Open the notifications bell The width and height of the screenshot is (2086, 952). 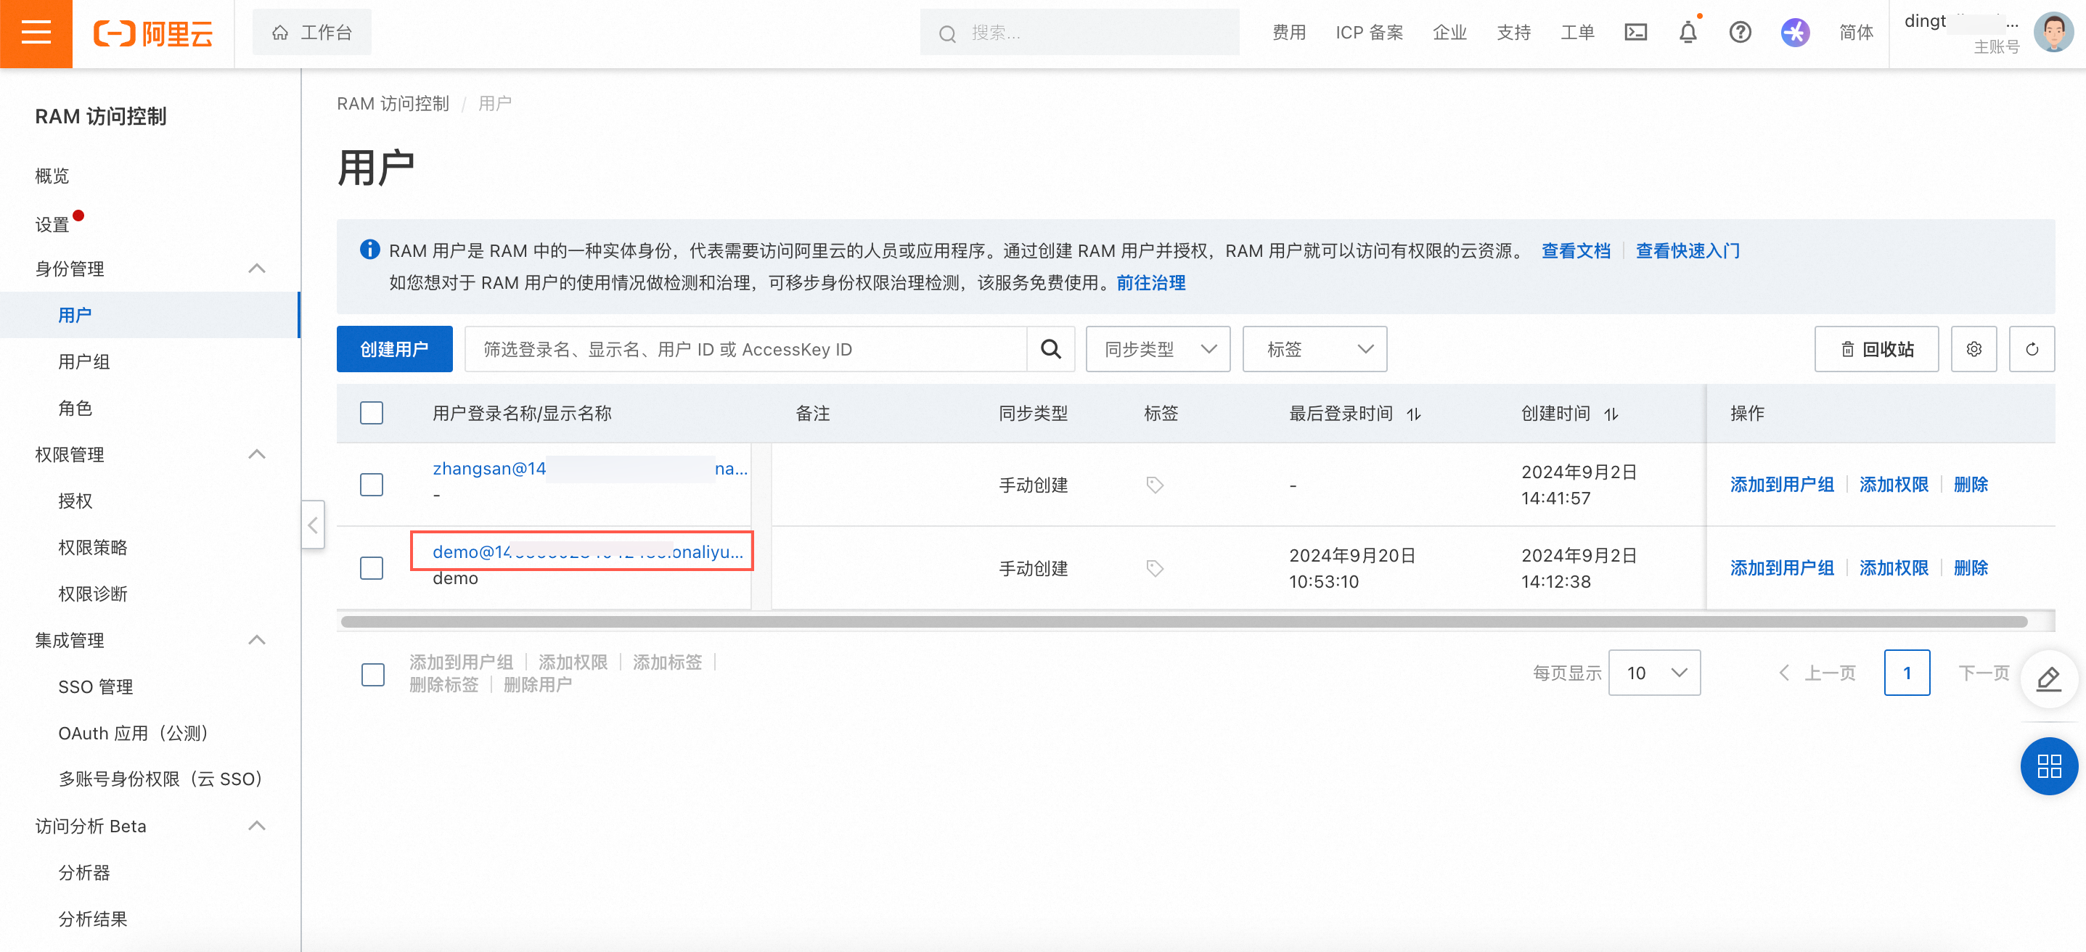pyautogui.click(x=1688, y=33)
